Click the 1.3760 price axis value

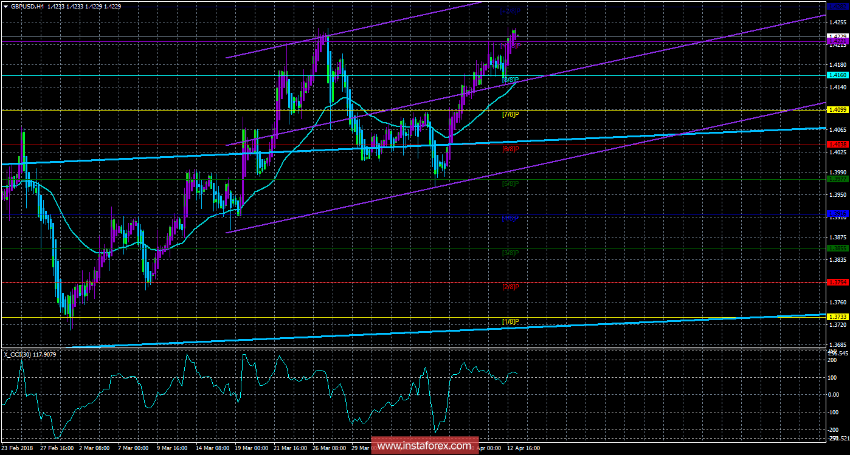(x=837, y=302)
